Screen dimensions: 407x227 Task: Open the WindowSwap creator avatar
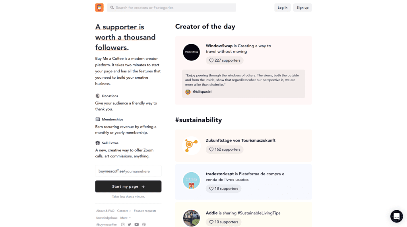[191, 52]
